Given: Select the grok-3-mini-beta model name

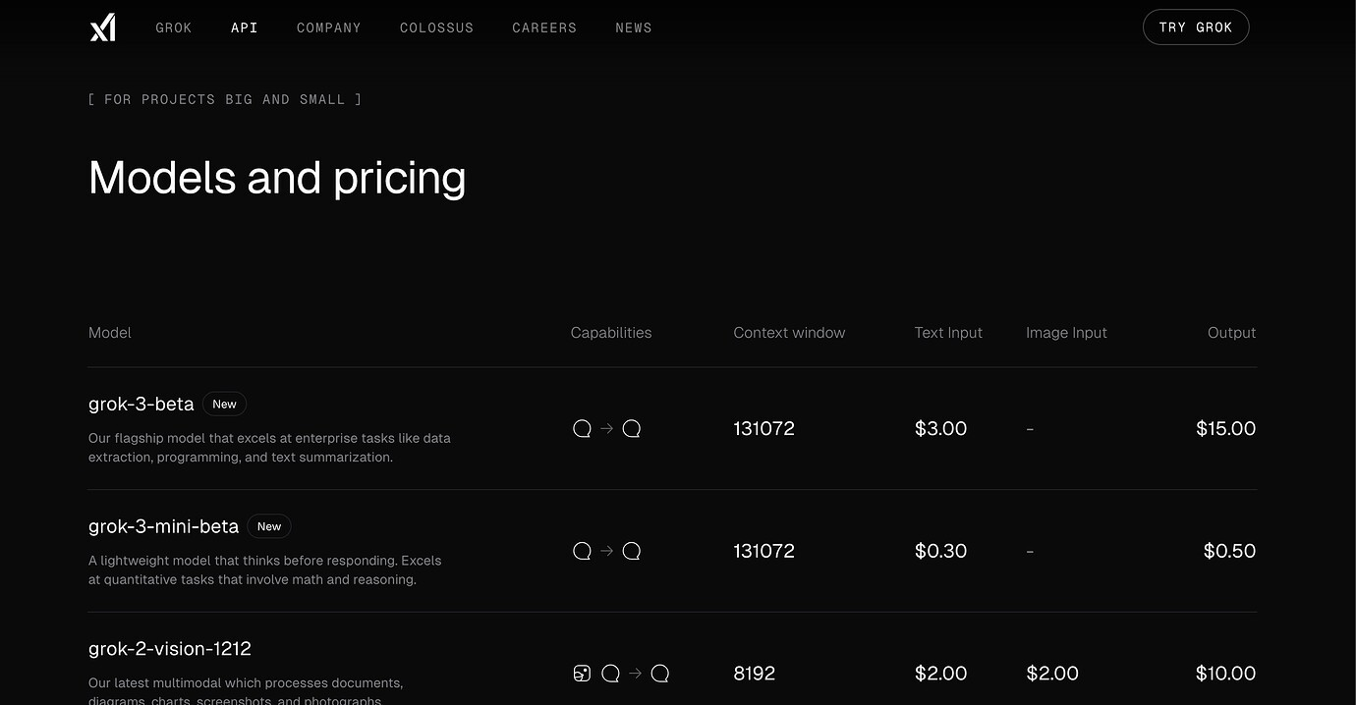Looking at the screenshot, I should point(164,526).
